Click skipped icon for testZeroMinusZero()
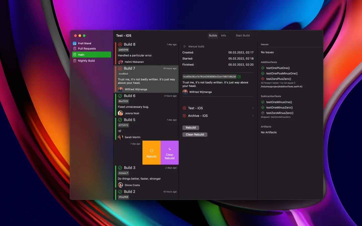Image resolution: width=362 pixels, height=226 pixels. 263,113
